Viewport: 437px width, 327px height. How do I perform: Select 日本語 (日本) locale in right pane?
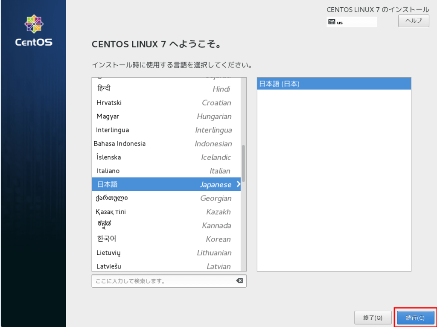334,84
